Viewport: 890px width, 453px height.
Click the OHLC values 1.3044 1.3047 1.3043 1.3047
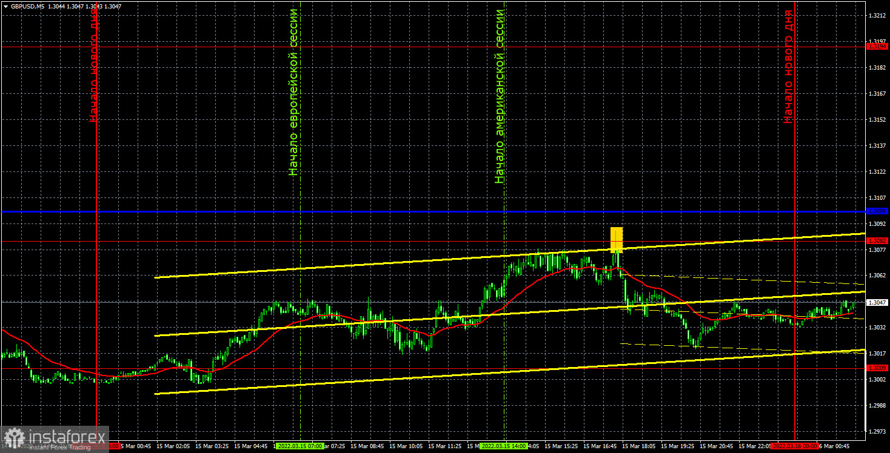pyautogui.click(x=84, y=6)
